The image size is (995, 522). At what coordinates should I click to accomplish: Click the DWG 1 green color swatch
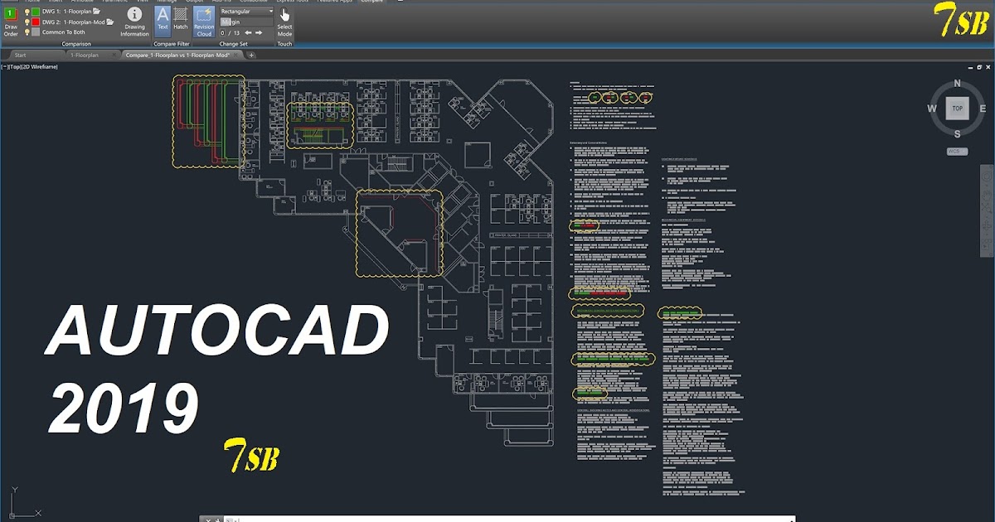point(36,12)
